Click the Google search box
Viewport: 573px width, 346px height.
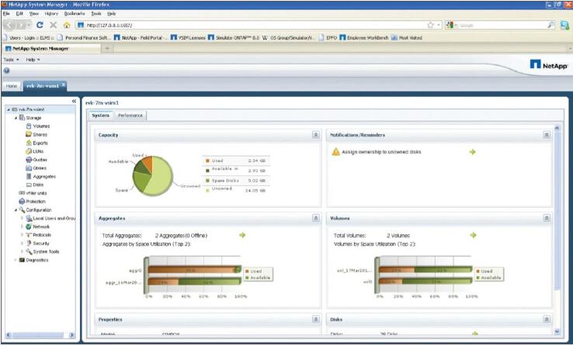[x=501, y=25]
